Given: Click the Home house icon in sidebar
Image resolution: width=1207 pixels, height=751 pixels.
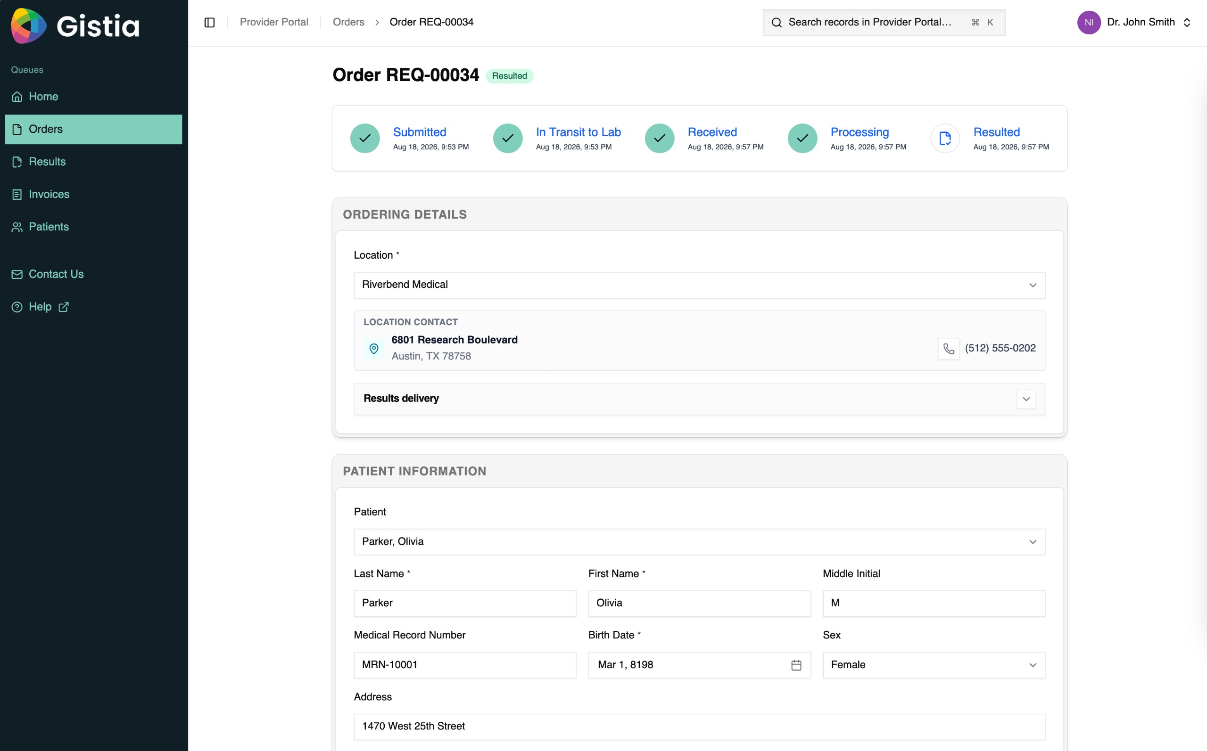Looking at the screenshot, I should point(17,97).
